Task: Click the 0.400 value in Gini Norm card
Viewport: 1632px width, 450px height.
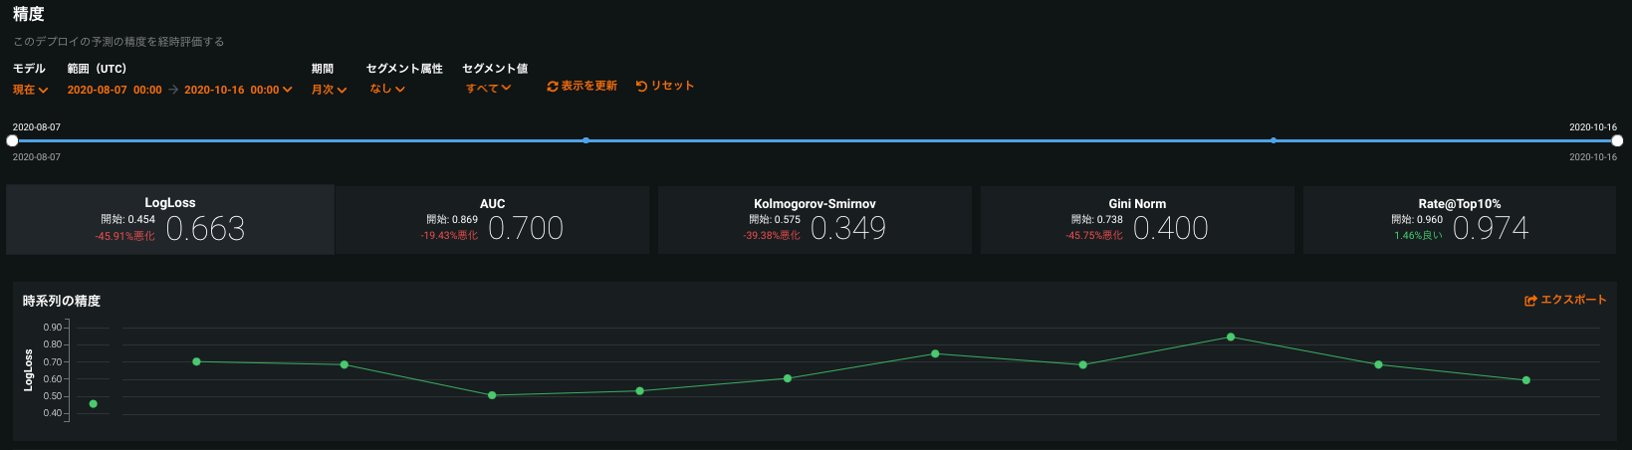Action: pos(1171,229)
